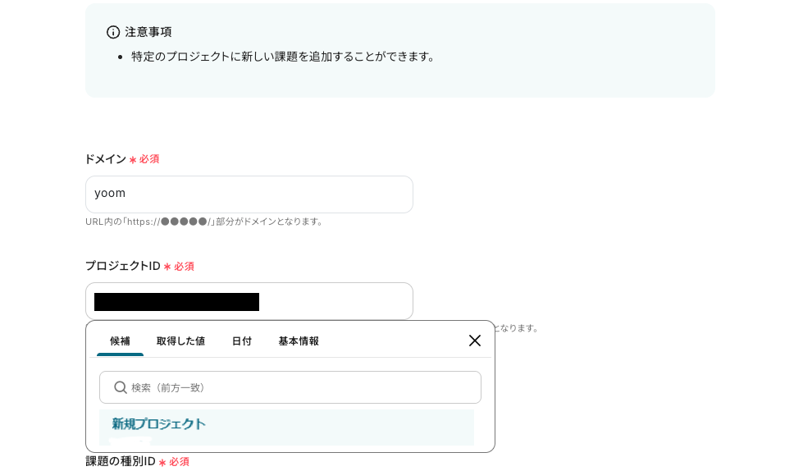794x471 pixels.
Task: Close the candidate popup with the X icon
Action: coord(475,341)
